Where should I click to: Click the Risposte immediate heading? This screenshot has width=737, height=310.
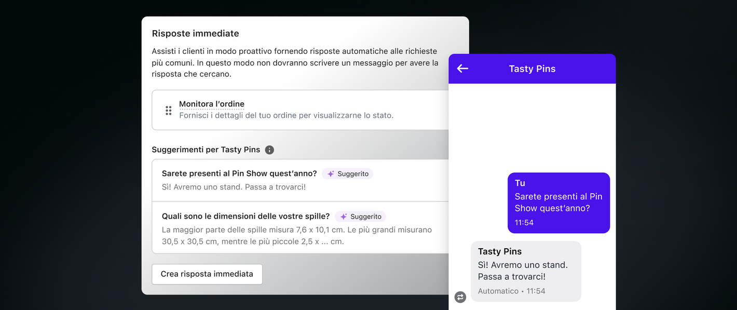click(196, 33)
